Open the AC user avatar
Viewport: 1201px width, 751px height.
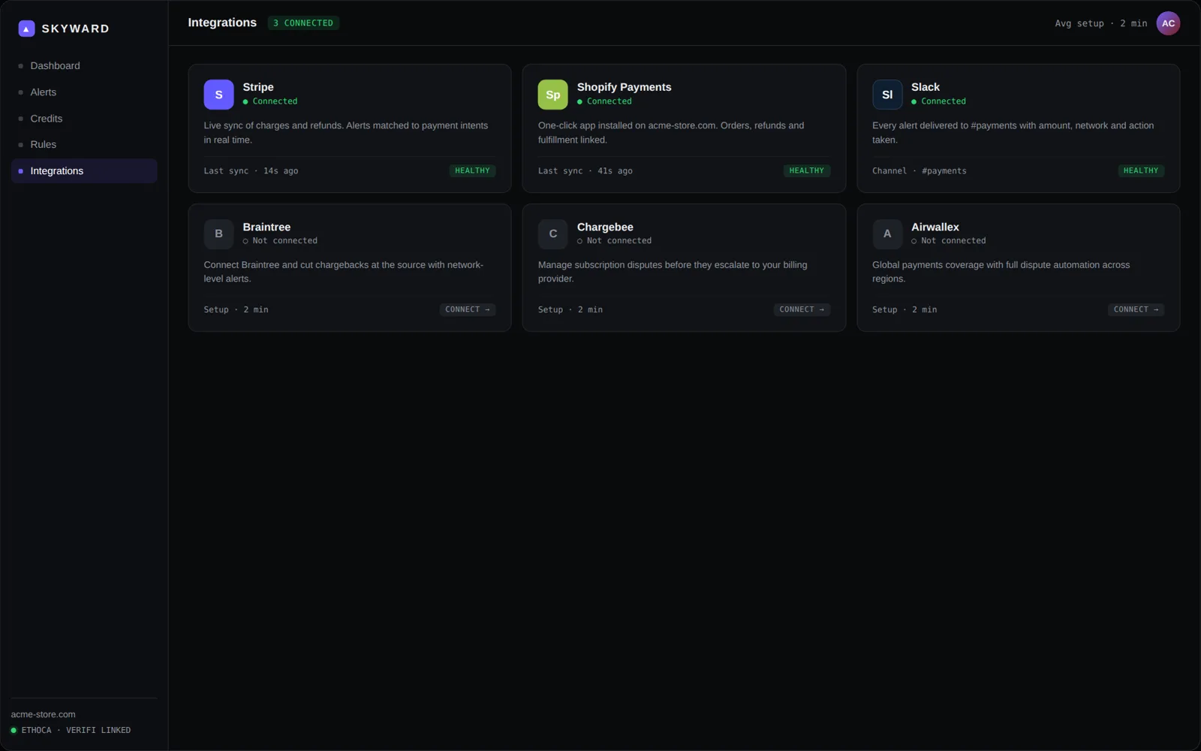click(x=1168, y=23)
